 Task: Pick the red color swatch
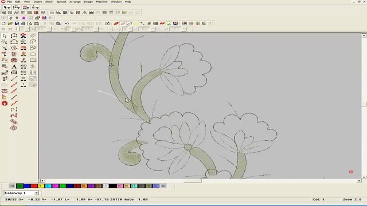[x=34, y=186]
